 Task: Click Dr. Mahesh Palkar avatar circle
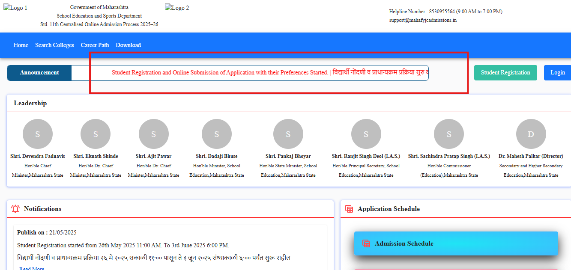tap(531, 134)
